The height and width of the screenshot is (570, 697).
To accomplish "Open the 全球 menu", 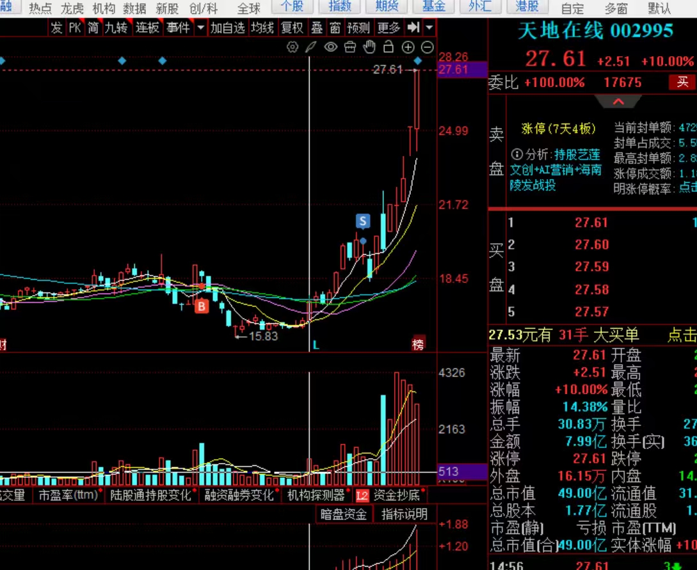I will point(248,8).
